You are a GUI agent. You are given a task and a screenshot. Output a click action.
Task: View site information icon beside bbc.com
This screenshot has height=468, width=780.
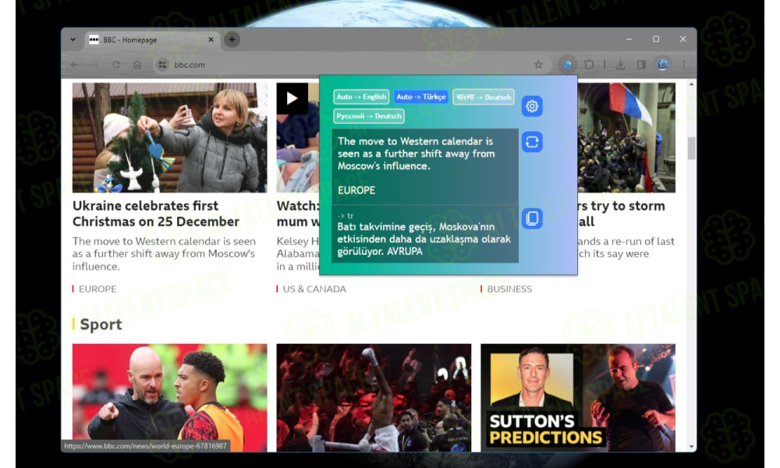162,65
